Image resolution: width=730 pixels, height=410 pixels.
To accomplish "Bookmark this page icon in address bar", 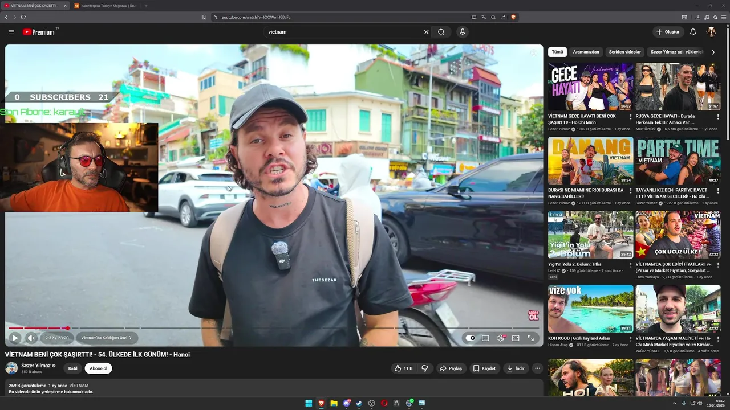I will tap(204, 17).
